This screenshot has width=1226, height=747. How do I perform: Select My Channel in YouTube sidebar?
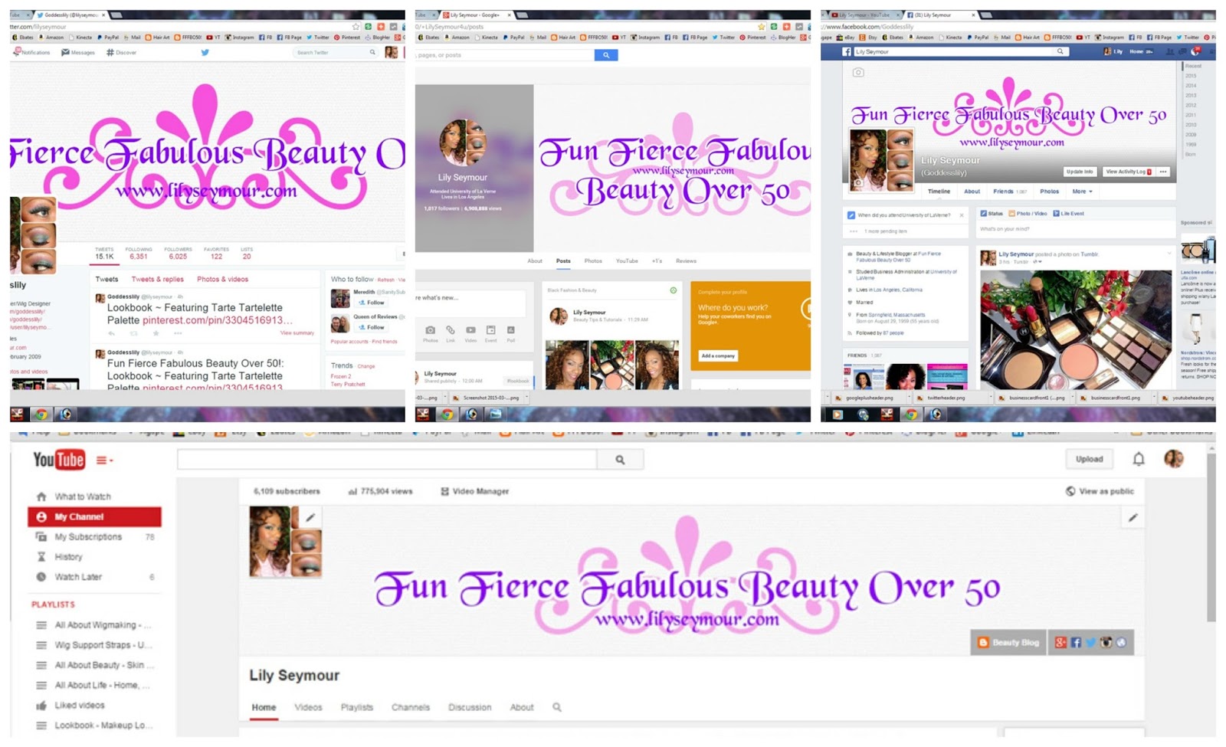[x=94, y=516]
